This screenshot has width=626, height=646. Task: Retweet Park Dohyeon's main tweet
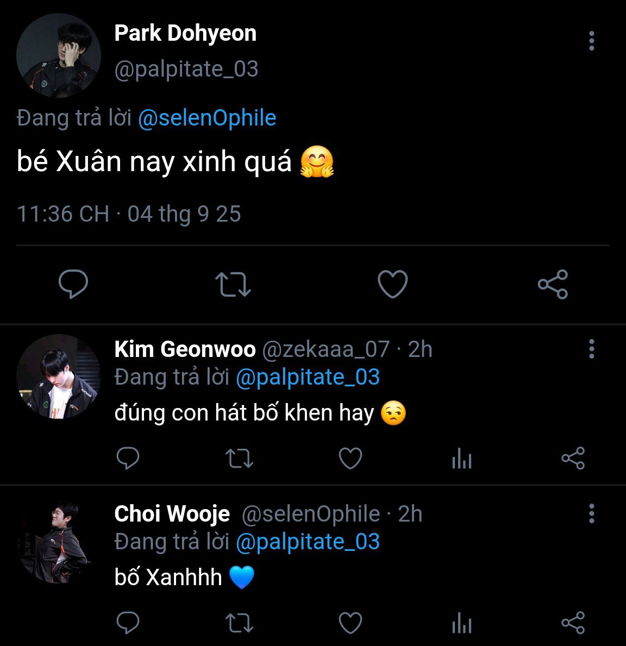[x=233, y=284]
